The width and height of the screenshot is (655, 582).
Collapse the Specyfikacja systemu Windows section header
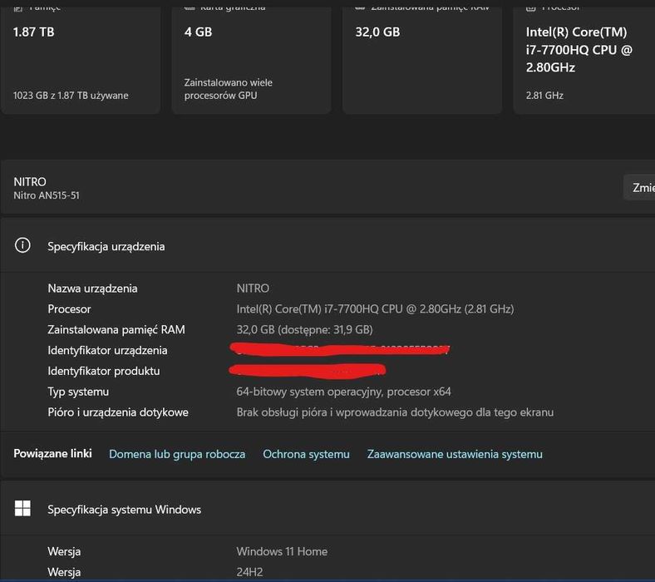pos(327,509)
